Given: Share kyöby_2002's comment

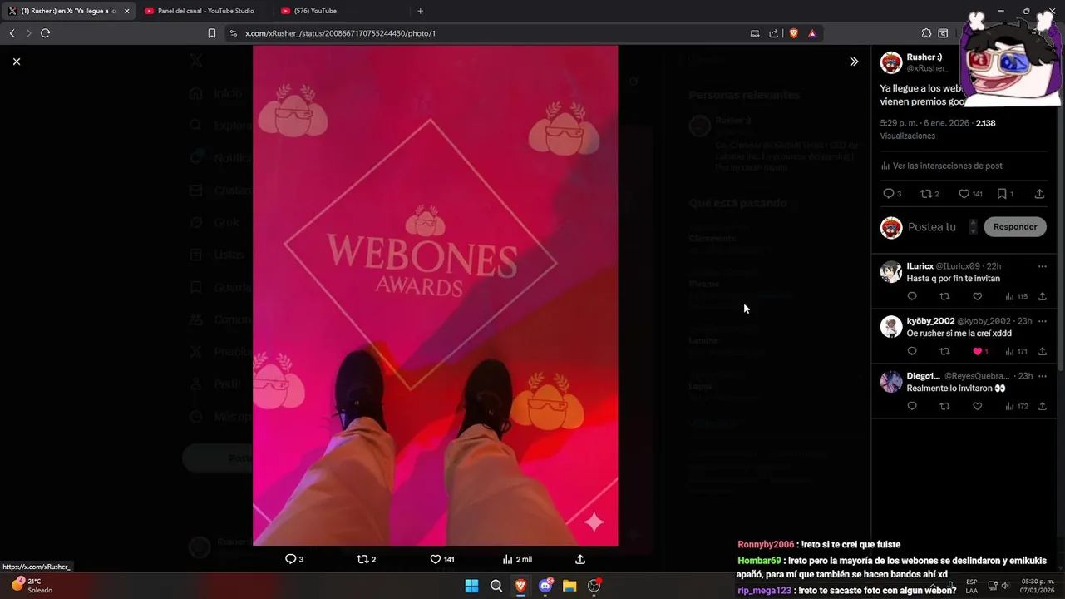Looking at the screenshot, I should [x=1042, y=351].
